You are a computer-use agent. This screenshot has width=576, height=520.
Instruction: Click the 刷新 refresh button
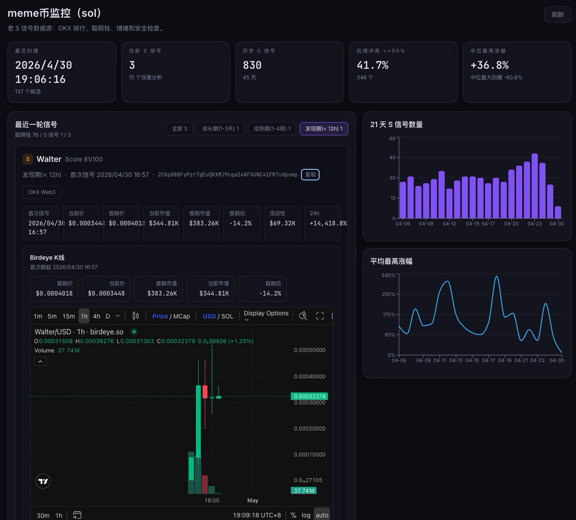(558, 14)
